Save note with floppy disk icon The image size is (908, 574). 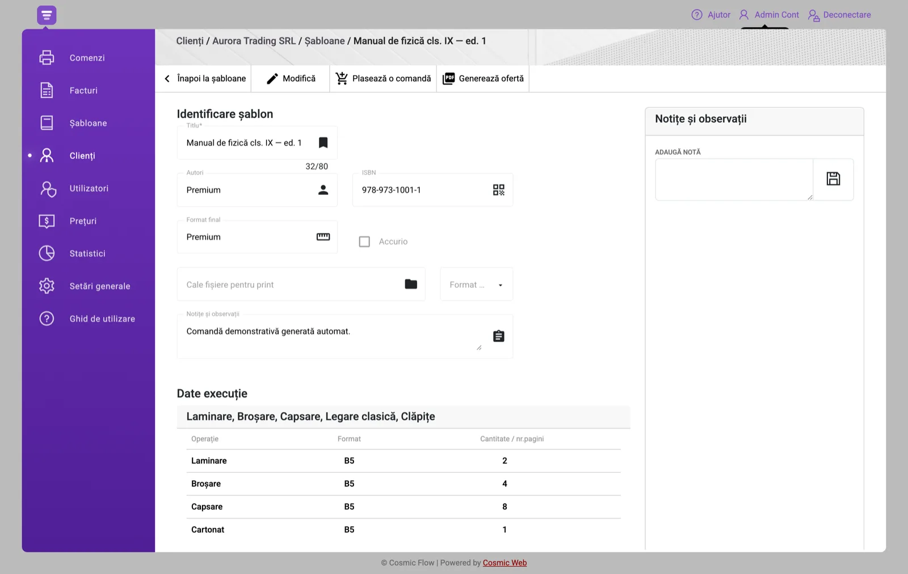(x=833, y=179)
